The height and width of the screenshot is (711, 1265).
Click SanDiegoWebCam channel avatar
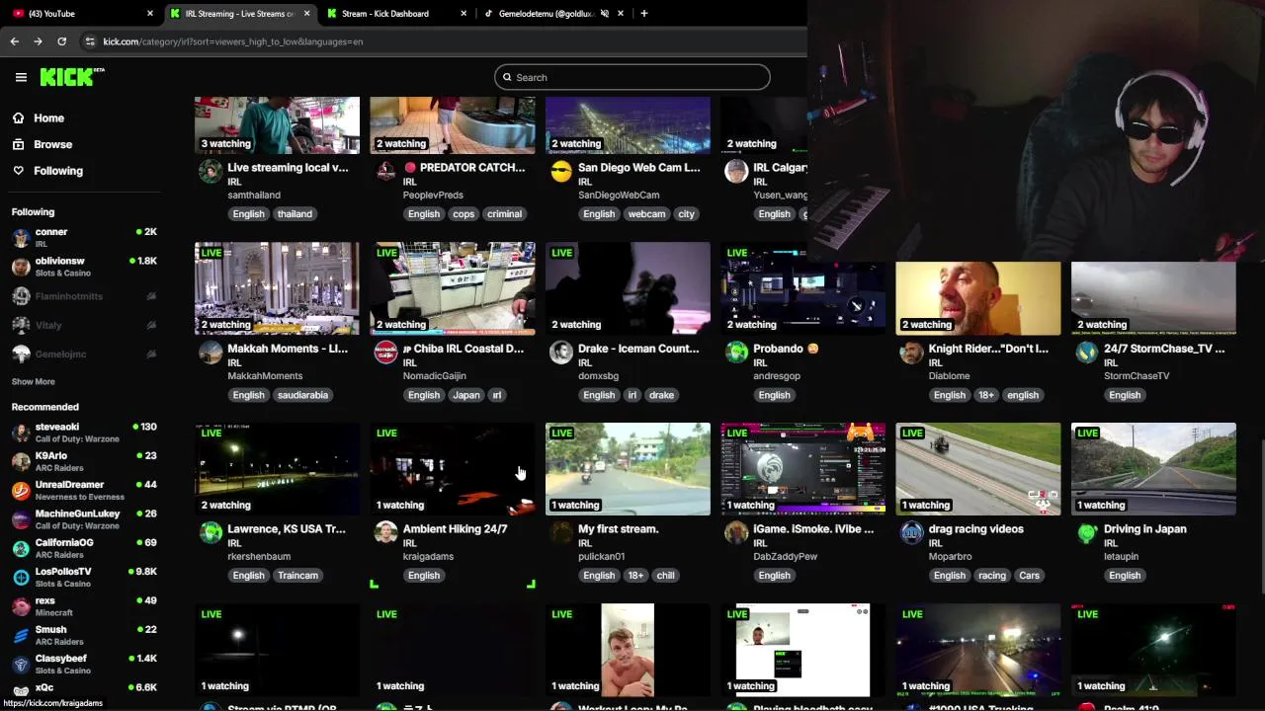pyautogui.click(x=561, y=172)
